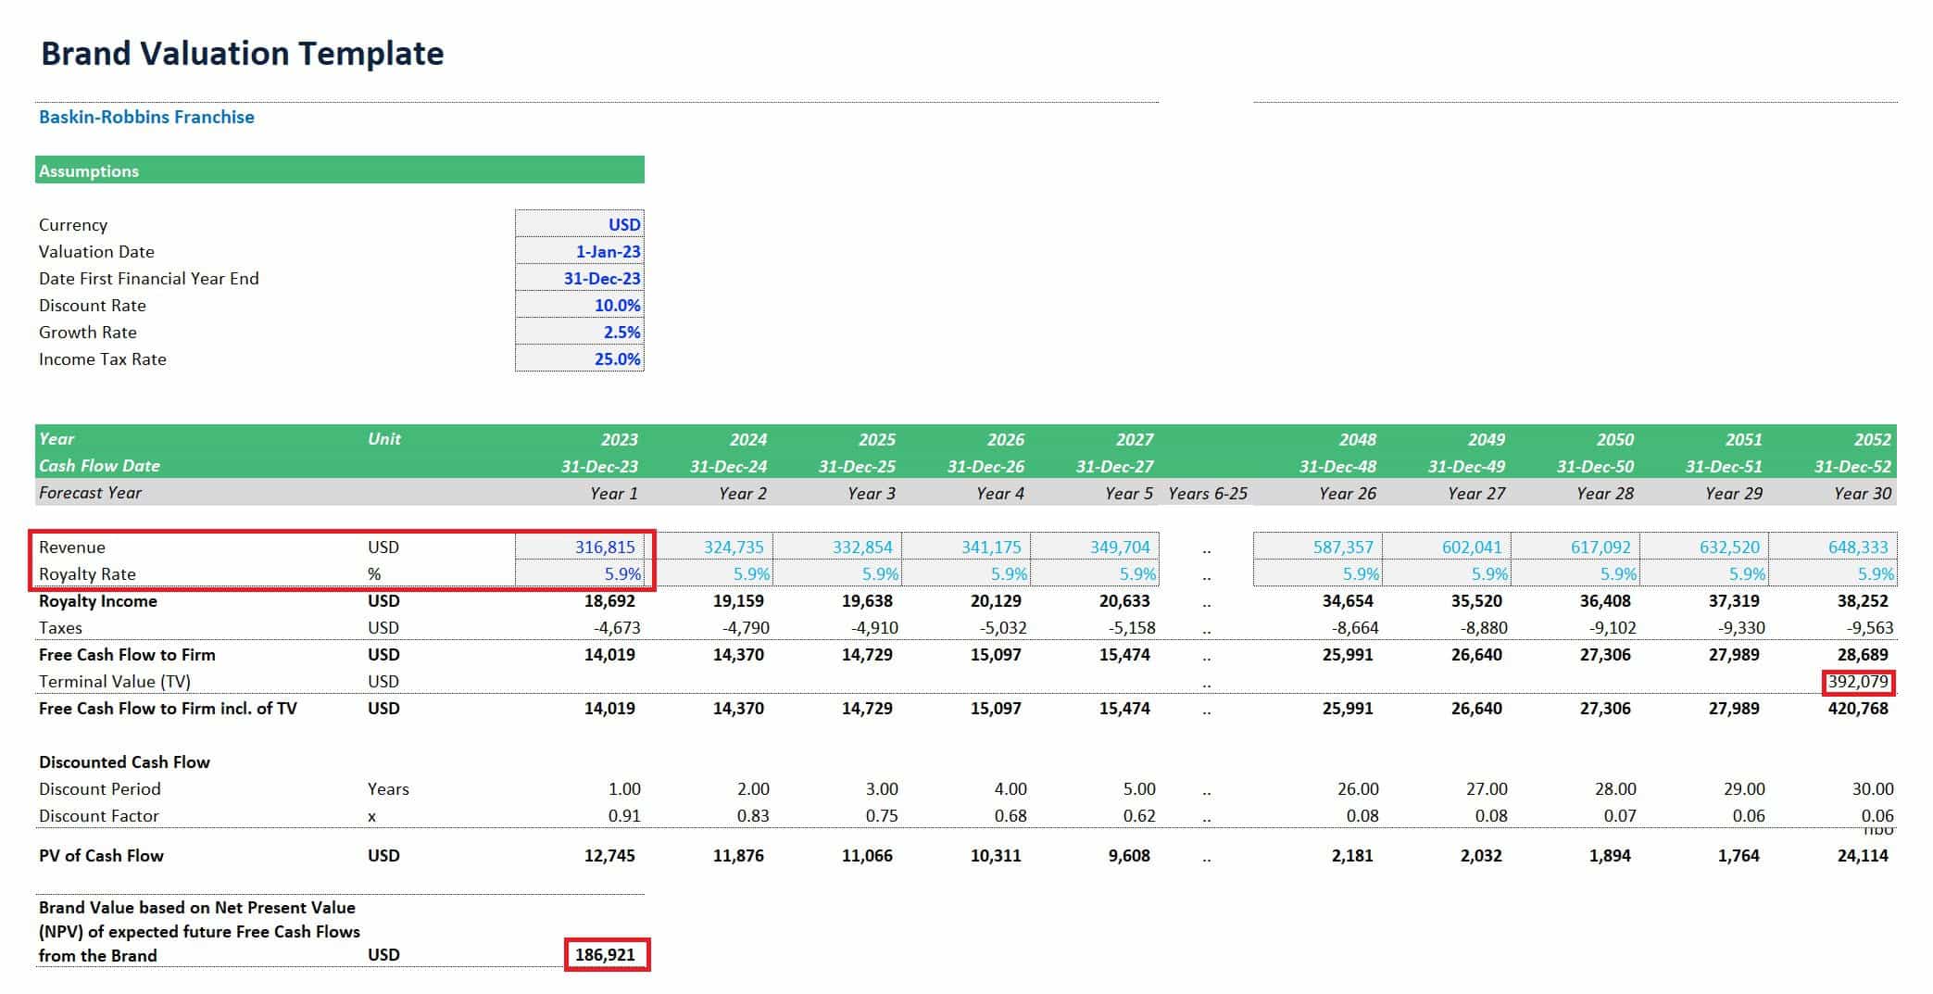Click the Brand Valuation Template title
Screen dimensions: 1933x994
pyautogui.click(x=243, y=54)
